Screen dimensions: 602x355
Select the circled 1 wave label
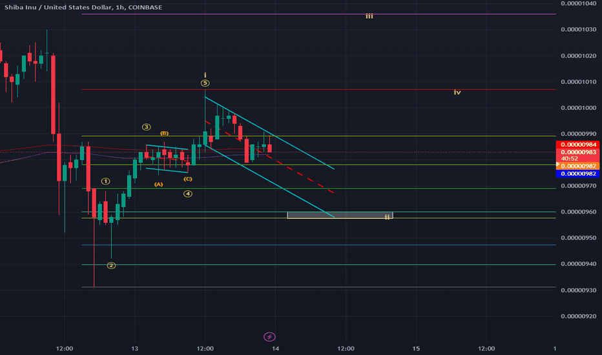pyautogui.click(x=105, y=181)
